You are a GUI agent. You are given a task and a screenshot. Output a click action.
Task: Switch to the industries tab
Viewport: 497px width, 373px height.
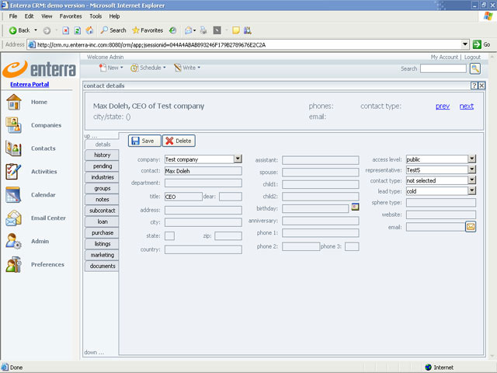pyautogui.click(x=102, y=177)
